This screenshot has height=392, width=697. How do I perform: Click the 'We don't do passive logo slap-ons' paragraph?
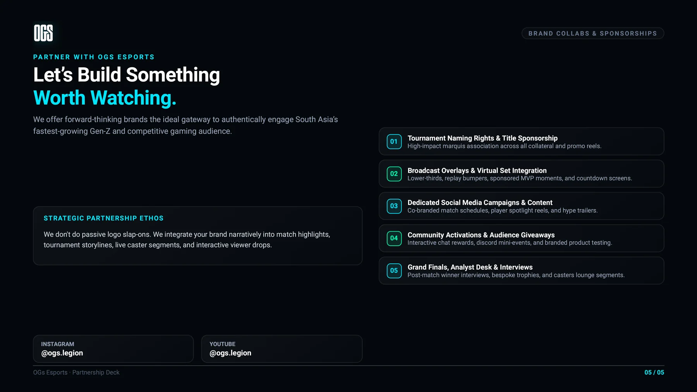coord(187,240)
